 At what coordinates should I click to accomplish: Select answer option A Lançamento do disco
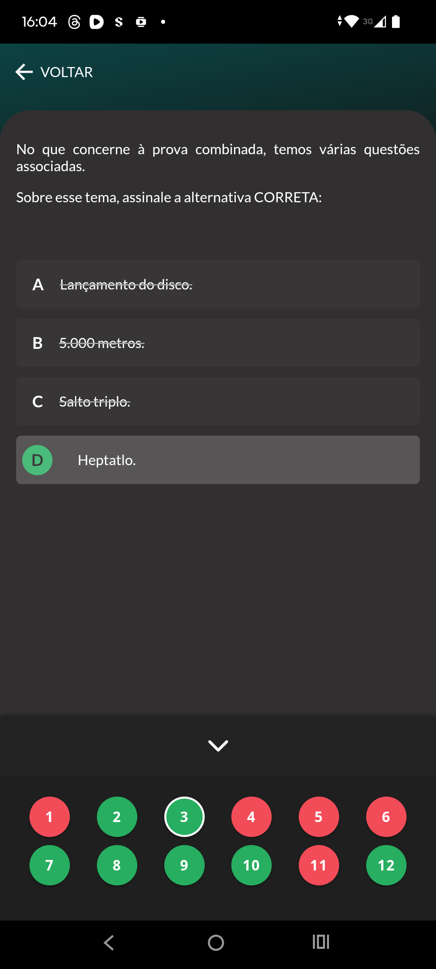click(x=218, y=285)
